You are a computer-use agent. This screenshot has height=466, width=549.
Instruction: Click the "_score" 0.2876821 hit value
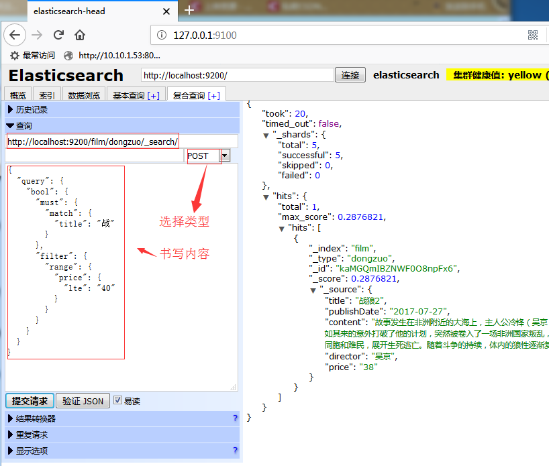374,279
